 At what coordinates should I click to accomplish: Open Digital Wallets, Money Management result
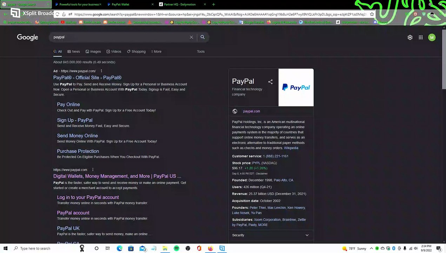[117, 176]
